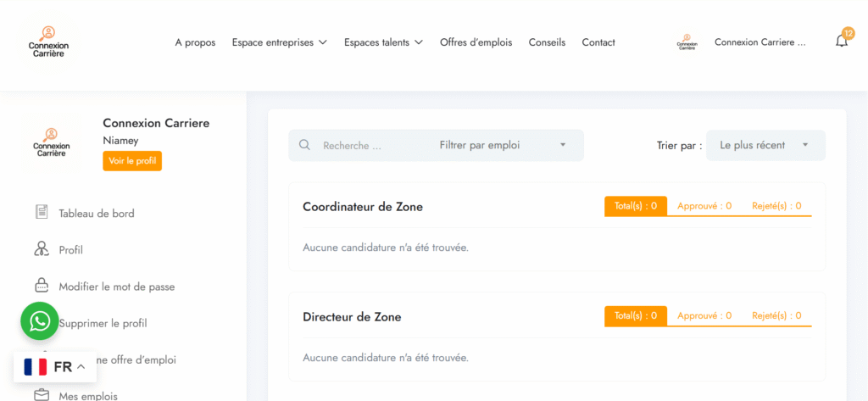Expand the Espaces talents menu
The height and width of the screenshot is (401, 868).
pos(383,42)
